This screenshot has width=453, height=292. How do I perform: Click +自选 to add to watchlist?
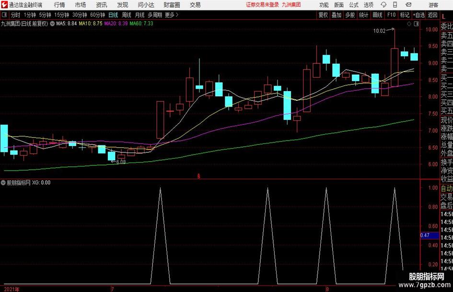click(419, 15)
